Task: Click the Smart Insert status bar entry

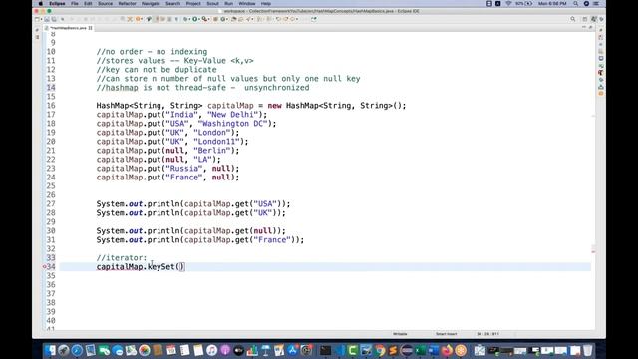Action: pyautogui.click(x=447, y=334)
